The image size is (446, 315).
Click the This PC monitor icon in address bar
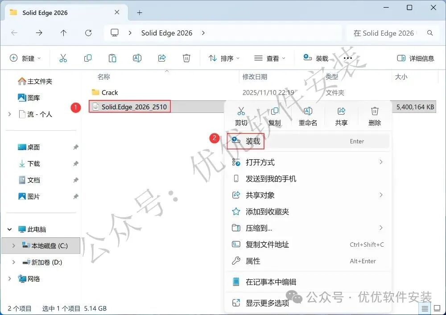[115, 33]
